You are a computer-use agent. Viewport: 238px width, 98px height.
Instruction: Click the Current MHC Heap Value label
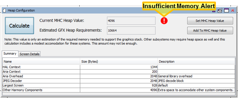tap(62, 20)
